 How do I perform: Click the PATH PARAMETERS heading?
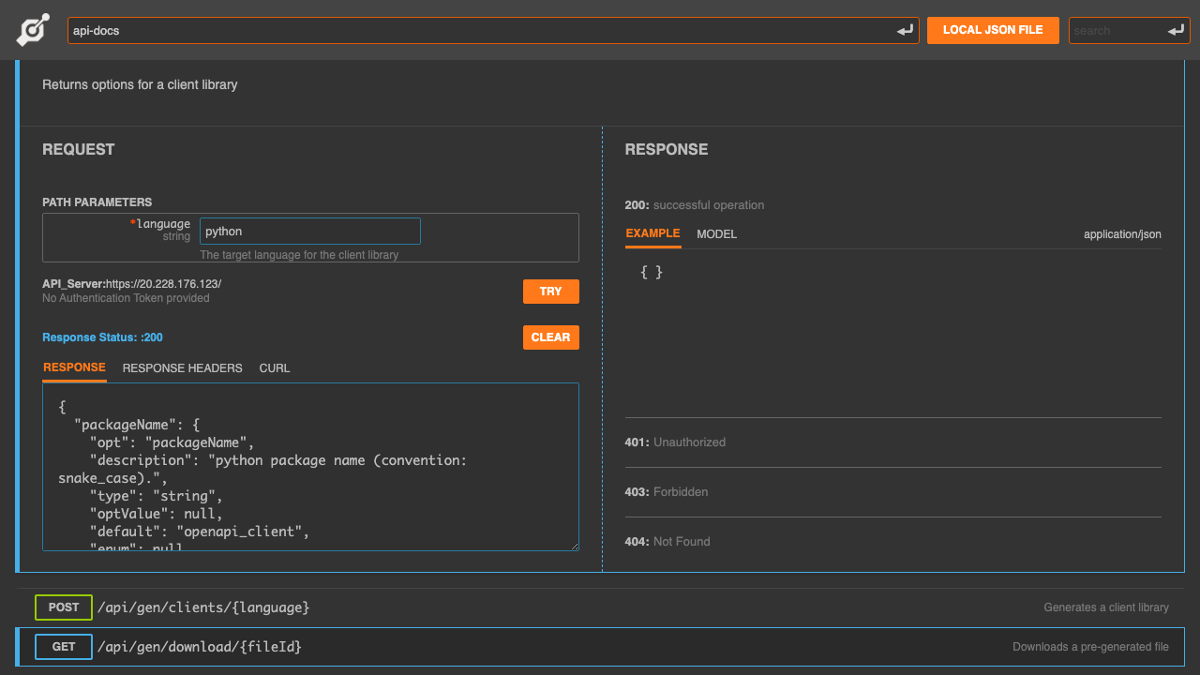97,202
